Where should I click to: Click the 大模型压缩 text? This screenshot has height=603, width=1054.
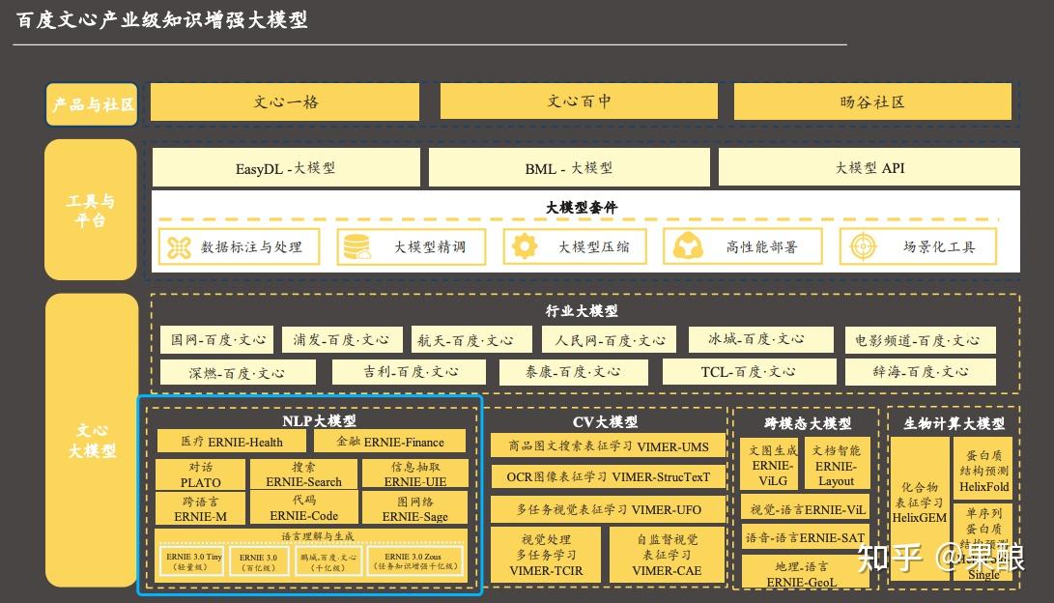tap(593, 247)
